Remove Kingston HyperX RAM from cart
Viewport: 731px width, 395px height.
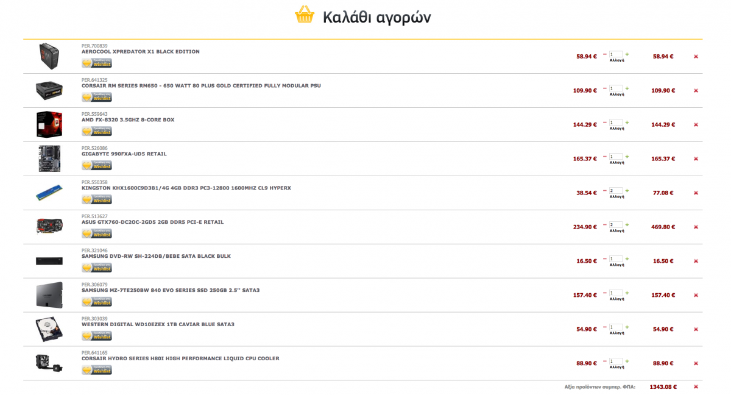pyautogui.click(x=696, y=193)
